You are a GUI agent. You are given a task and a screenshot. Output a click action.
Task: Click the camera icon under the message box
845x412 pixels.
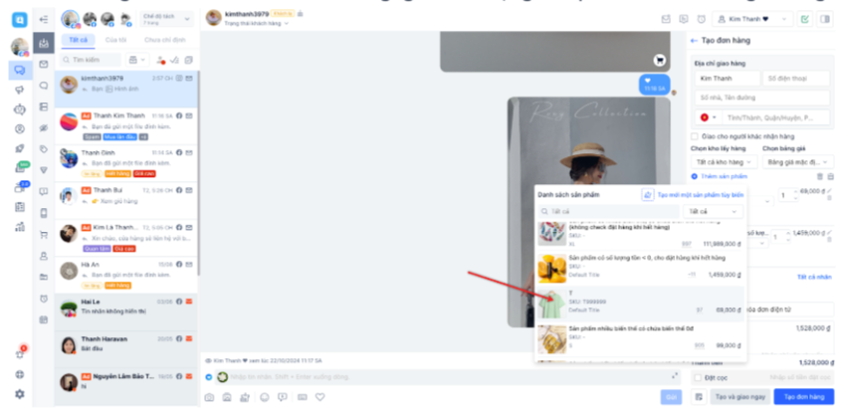(x=209, y=397)
